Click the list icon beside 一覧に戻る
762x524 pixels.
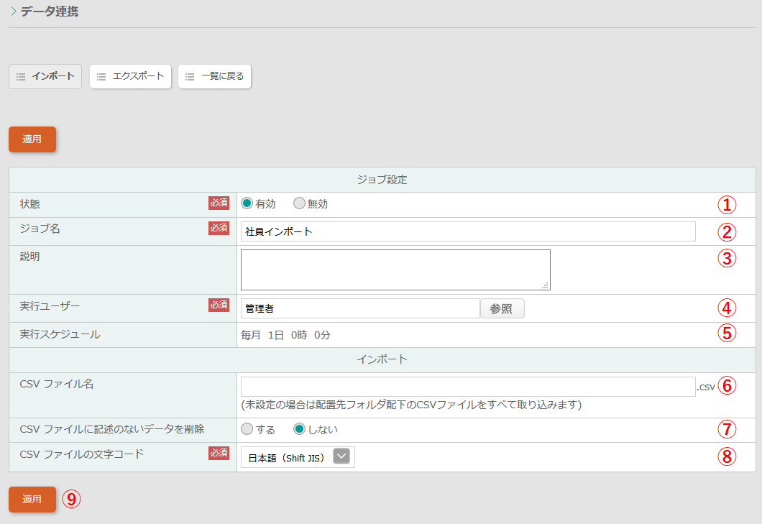pyautogui.click(x=190, y=77)
